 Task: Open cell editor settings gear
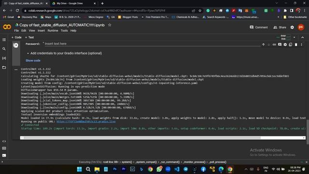point(285,44)
